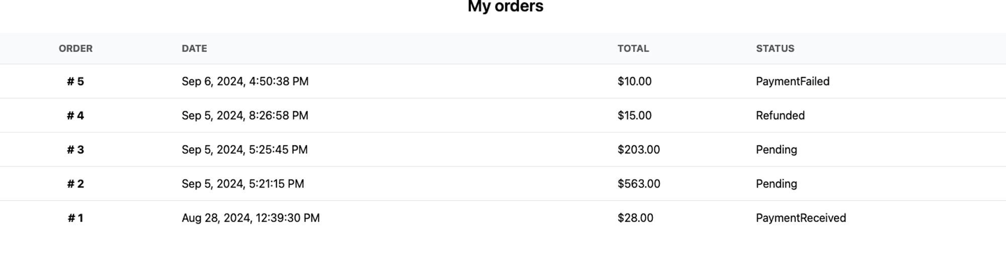Select order # 2 in list
The width and height of the screenshot is (1006, 274).
(75, 184)
